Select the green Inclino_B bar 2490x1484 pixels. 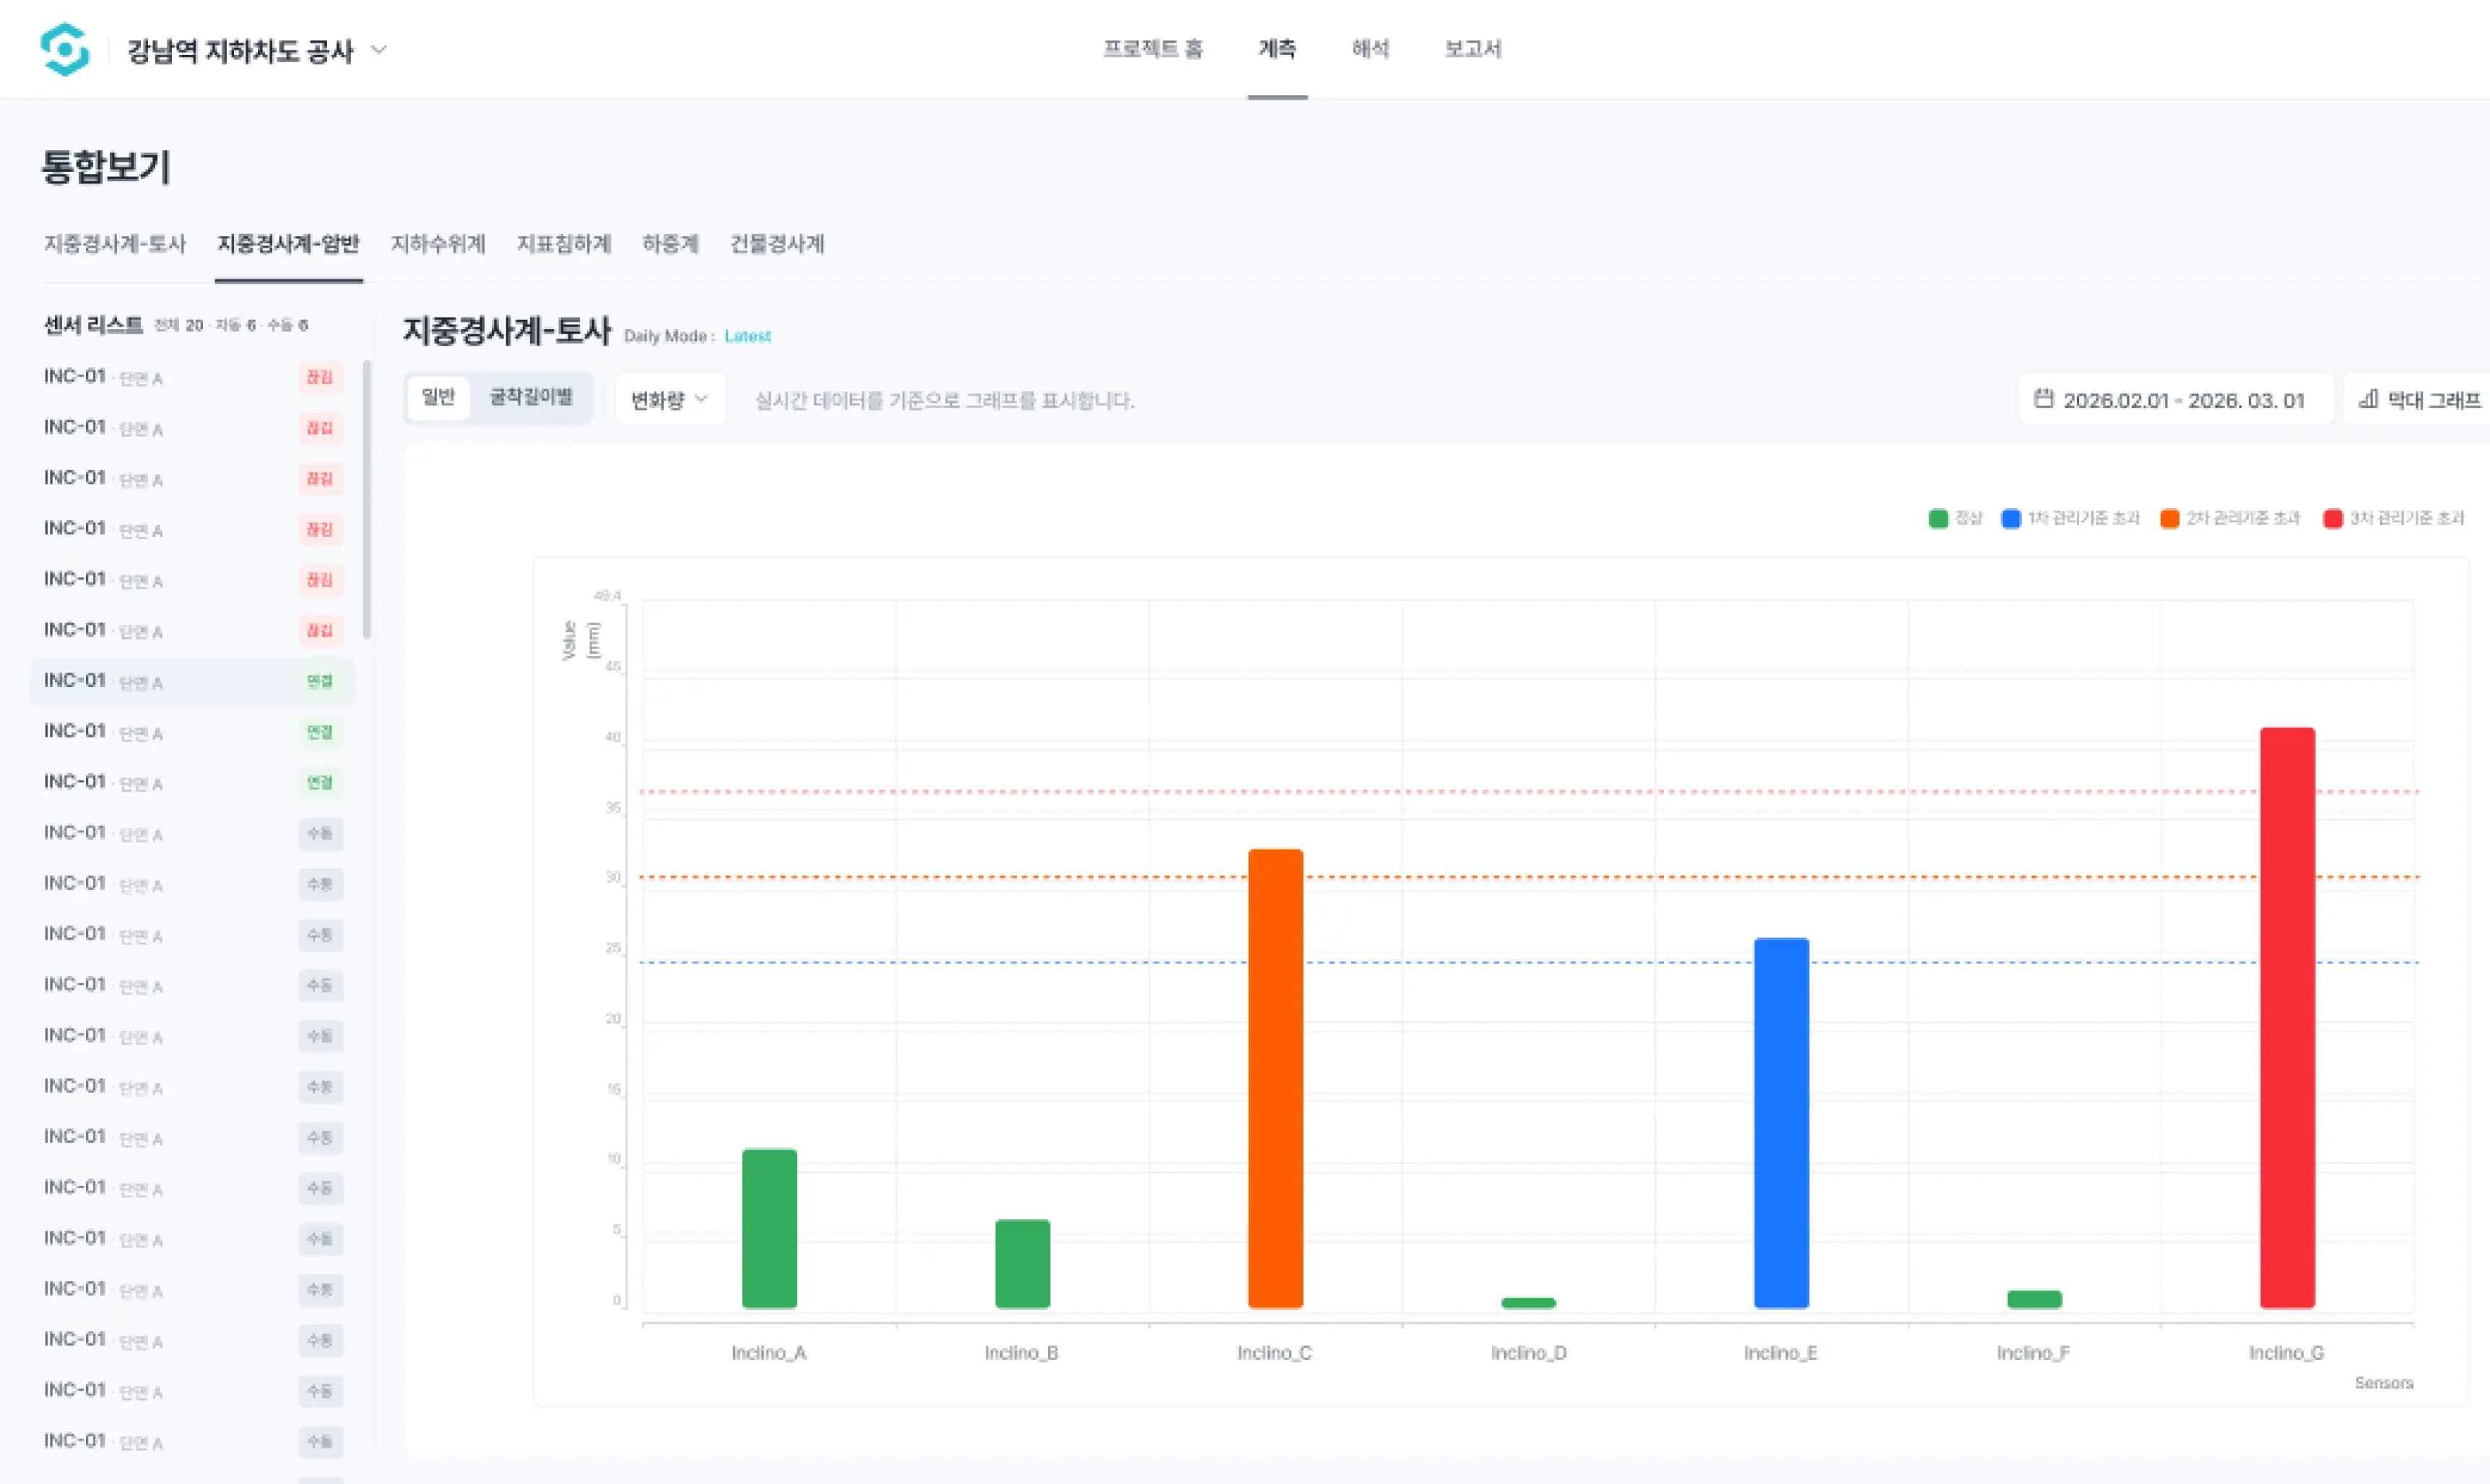(1023, 1264)
